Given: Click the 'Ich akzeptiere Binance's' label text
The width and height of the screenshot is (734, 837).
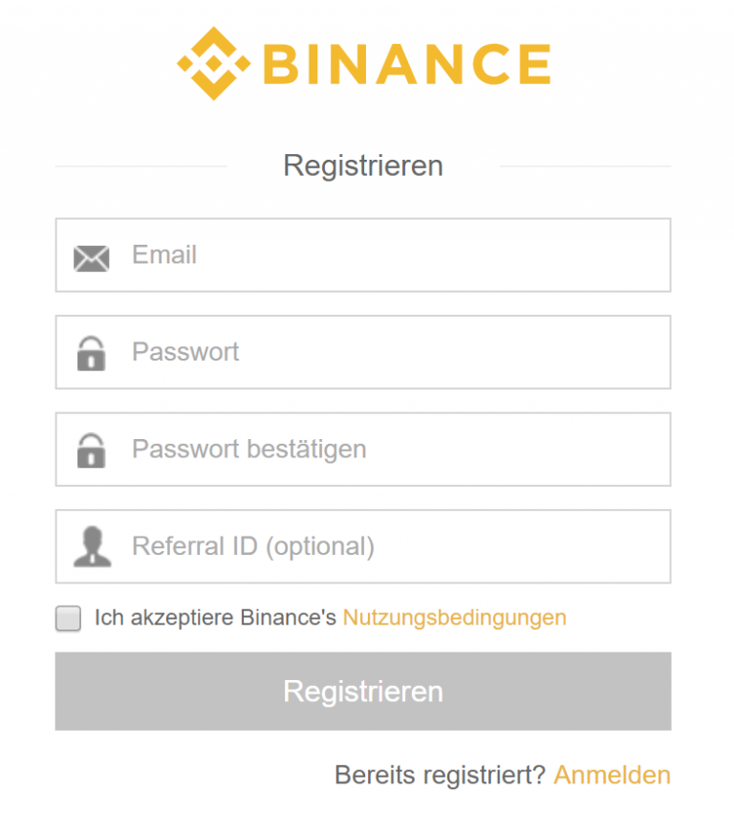Looking at the screenshot, I should [215, 618].
